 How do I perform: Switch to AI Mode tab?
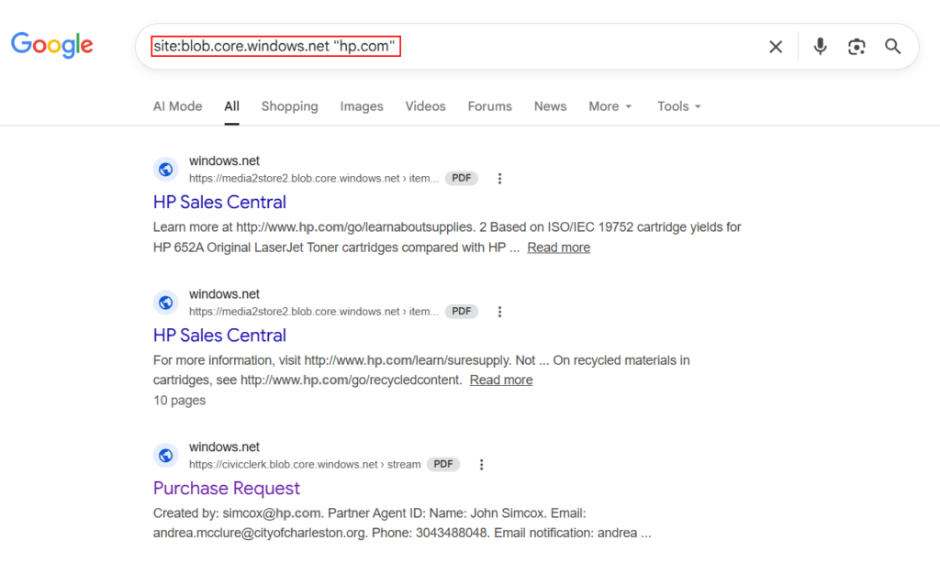(x=177, y=106)
